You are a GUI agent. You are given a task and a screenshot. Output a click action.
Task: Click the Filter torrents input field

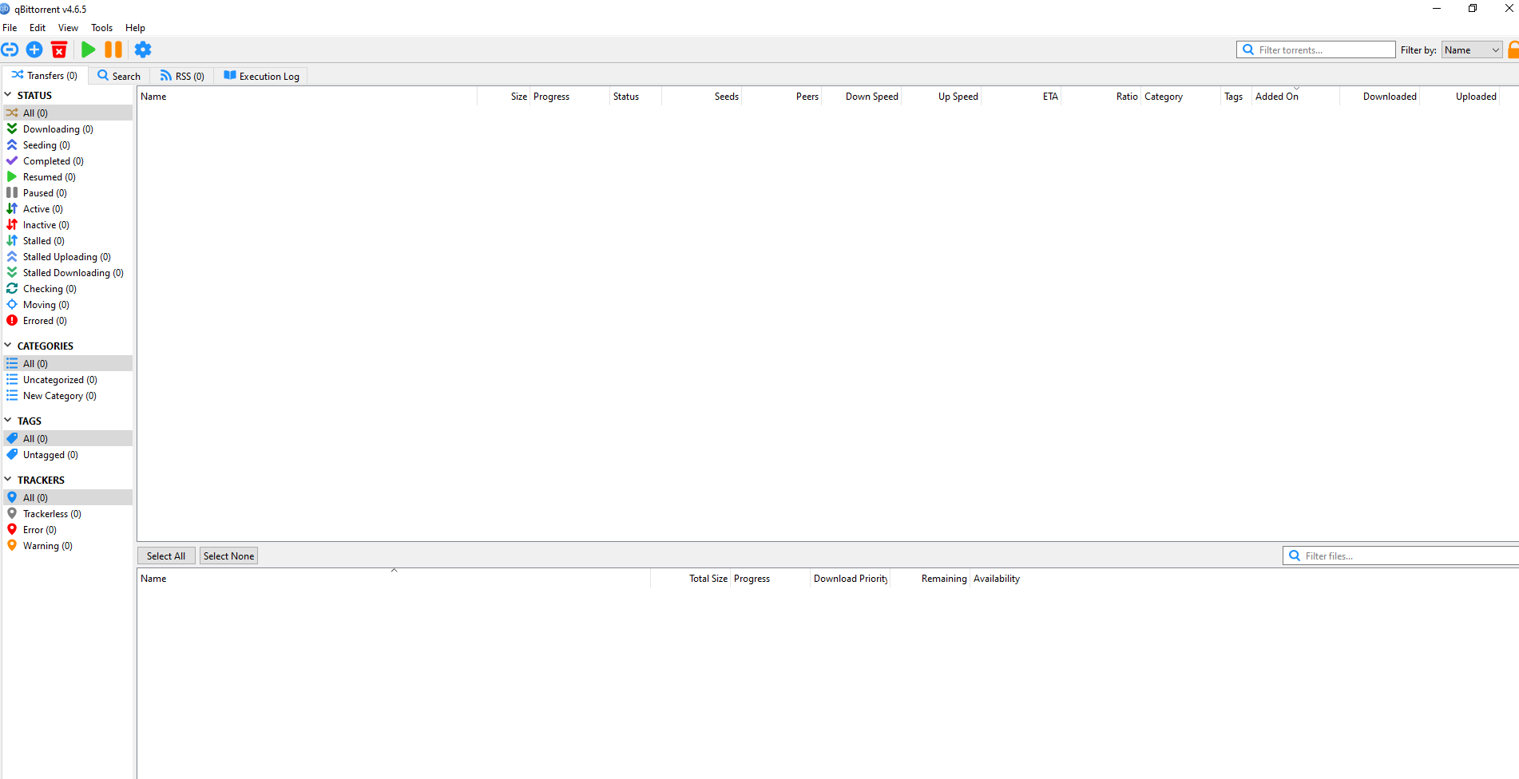click(1315, 49)
